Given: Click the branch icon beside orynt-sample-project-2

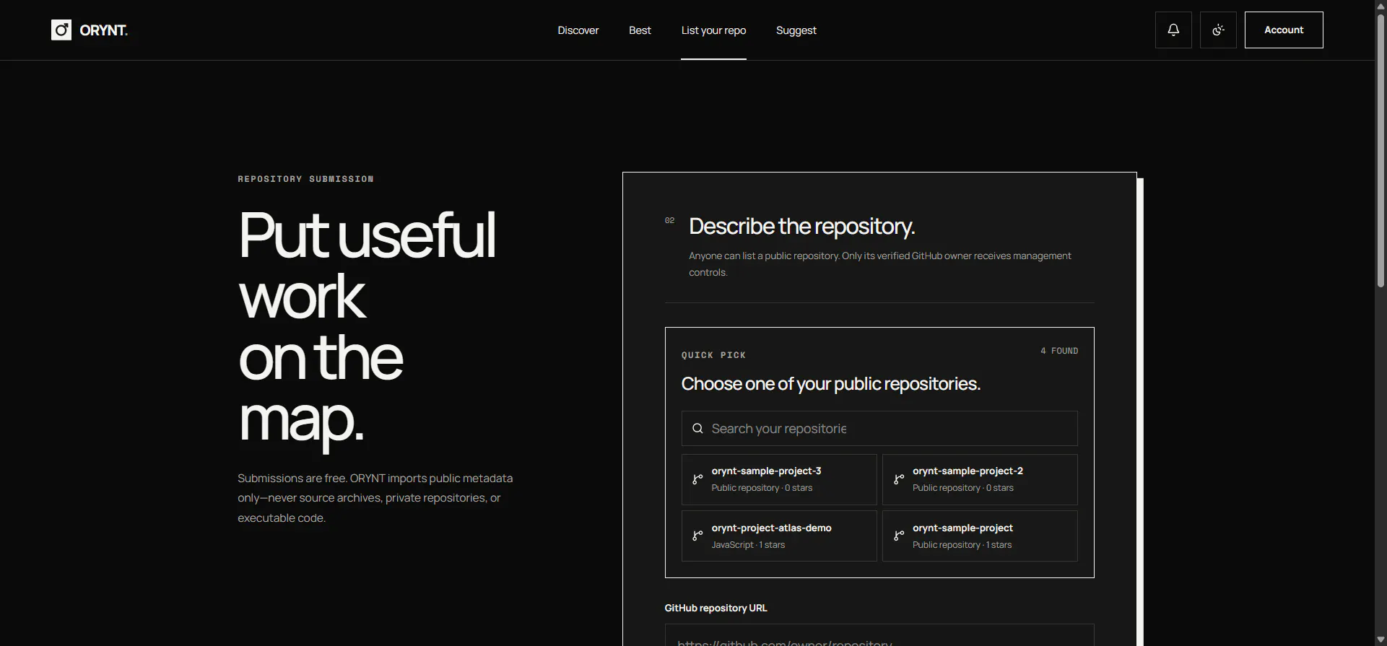Looking at the screenshot, I should [x=899, y=479].
